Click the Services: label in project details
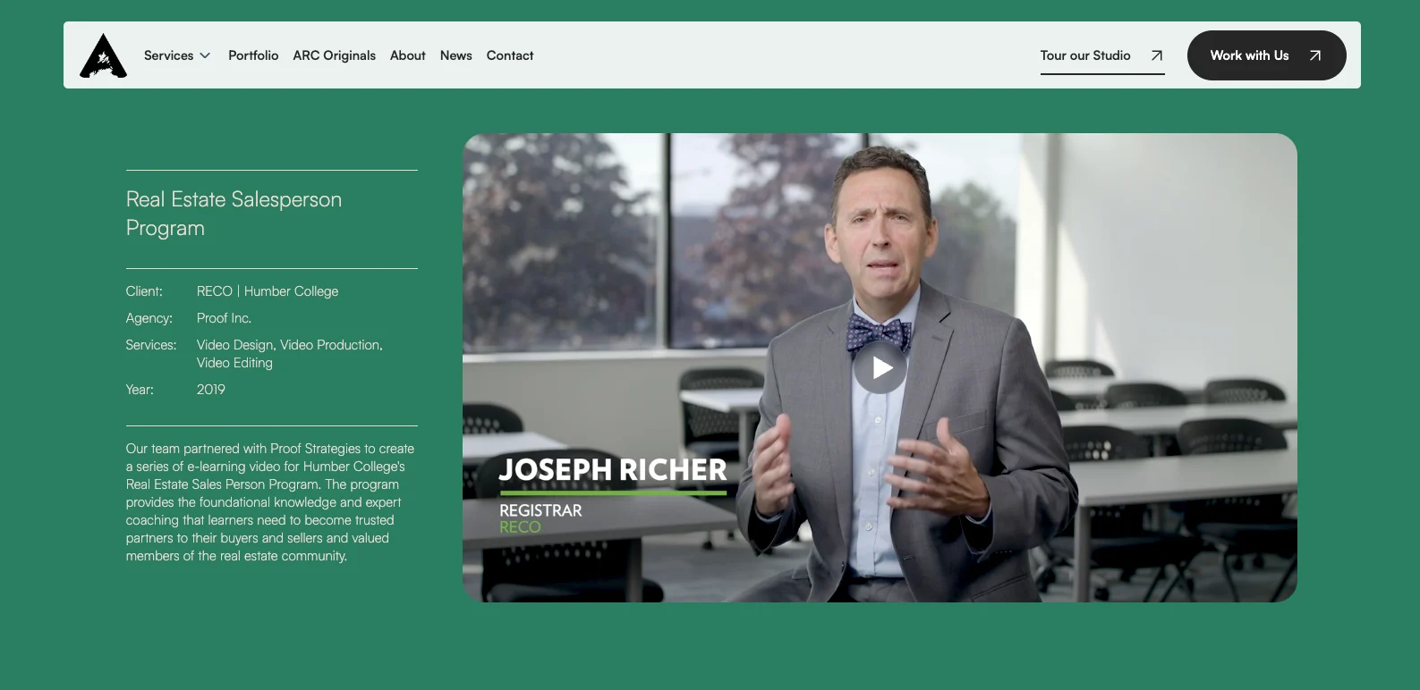The width and height of the screenshot is (1420, 690). pos(151,345)
